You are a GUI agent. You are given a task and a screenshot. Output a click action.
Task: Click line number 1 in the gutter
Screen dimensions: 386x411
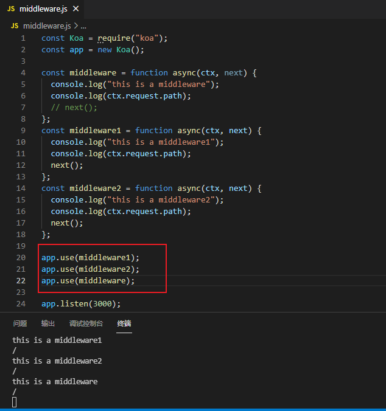pyautogui.click(x=23, y=38)
